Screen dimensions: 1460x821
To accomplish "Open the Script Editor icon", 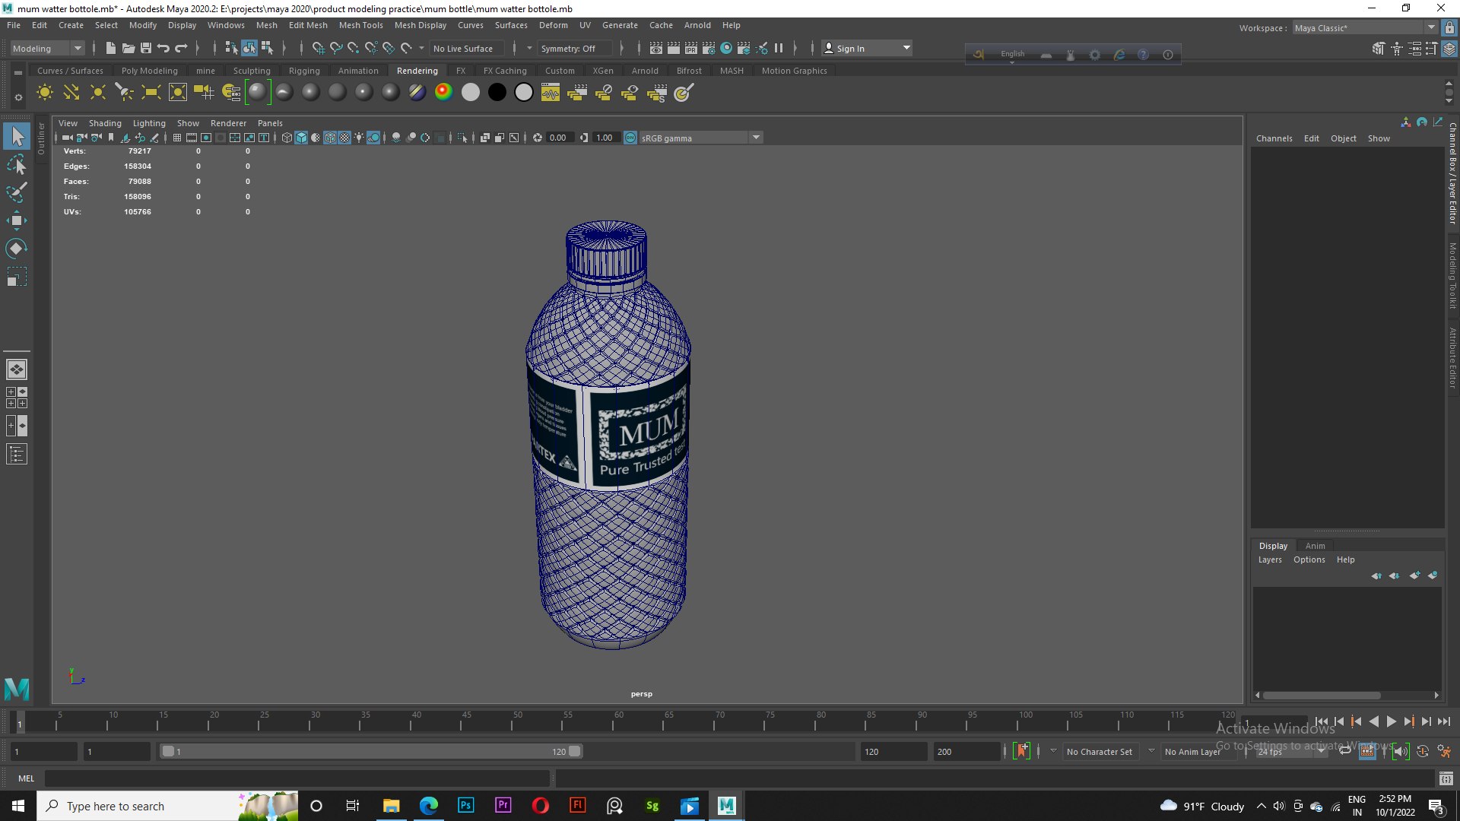I will point(1446,778).
